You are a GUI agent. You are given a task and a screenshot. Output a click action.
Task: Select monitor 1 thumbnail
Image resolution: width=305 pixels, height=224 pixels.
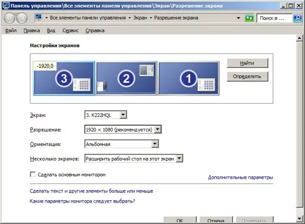pyautogui.click(x=189, y=78)
